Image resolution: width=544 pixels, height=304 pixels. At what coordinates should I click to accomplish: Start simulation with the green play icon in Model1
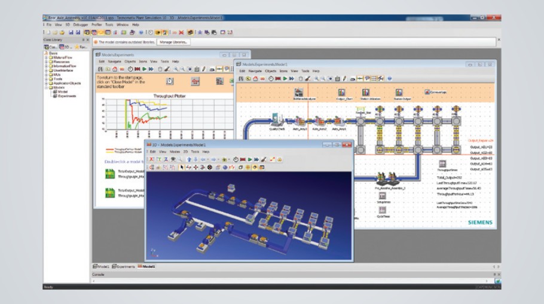coord(284,78)
